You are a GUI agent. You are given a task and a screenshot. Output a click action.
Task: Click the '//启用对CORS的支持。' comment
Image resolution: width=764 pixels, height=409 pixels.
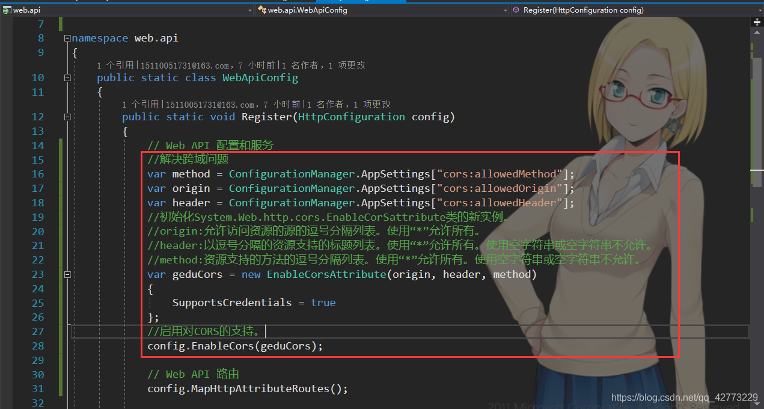(x=204, y=331)
